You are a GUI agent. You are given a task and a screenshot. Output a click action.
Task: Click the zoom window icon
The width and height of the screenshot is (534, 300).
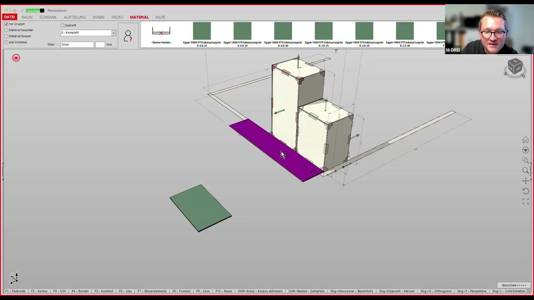[526, 160]
